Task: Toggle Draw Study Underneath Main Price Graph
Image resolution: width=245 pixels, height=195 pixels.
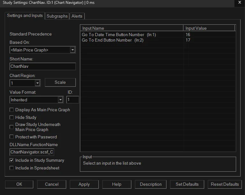Action: click(11, 127)
